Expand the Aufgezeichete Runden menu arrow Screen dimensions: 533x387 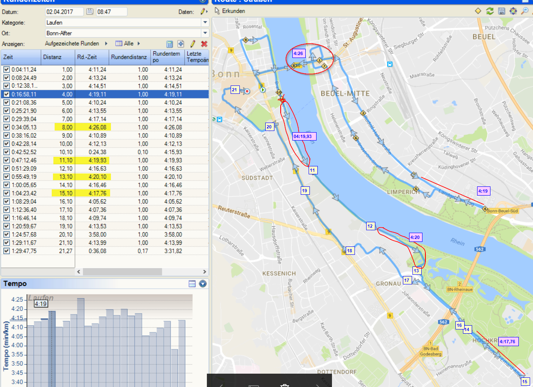106,43
